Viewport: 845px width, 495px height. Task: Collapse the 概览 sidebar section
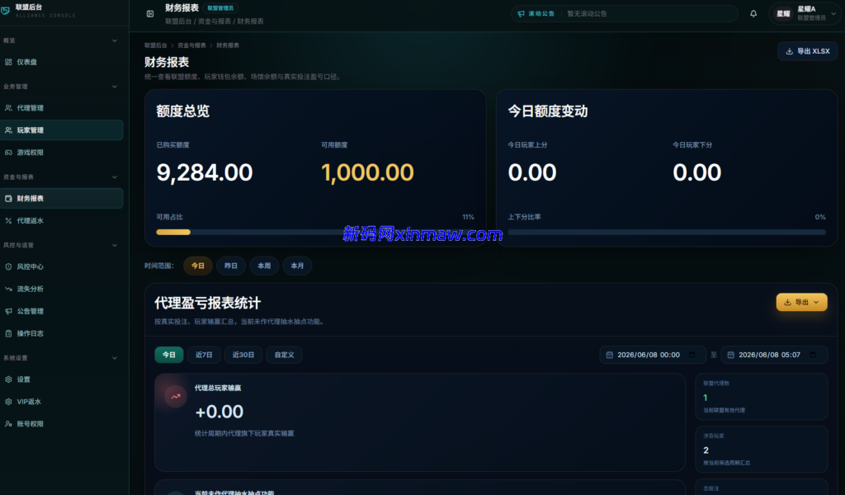(x=114, y=40)
